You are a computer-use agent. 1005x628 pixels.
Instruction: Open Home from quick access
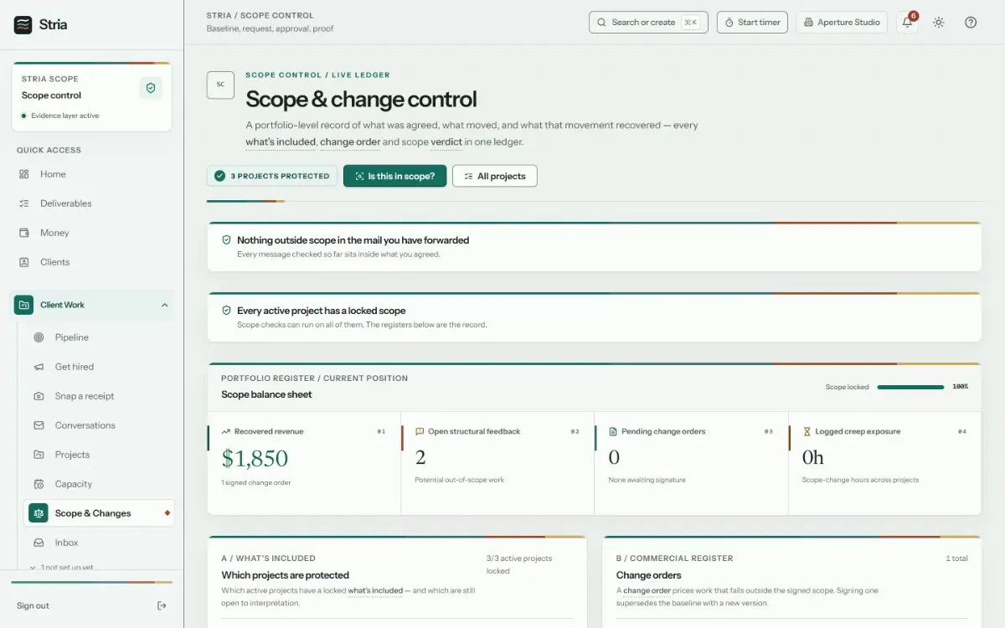click(53, 174)
